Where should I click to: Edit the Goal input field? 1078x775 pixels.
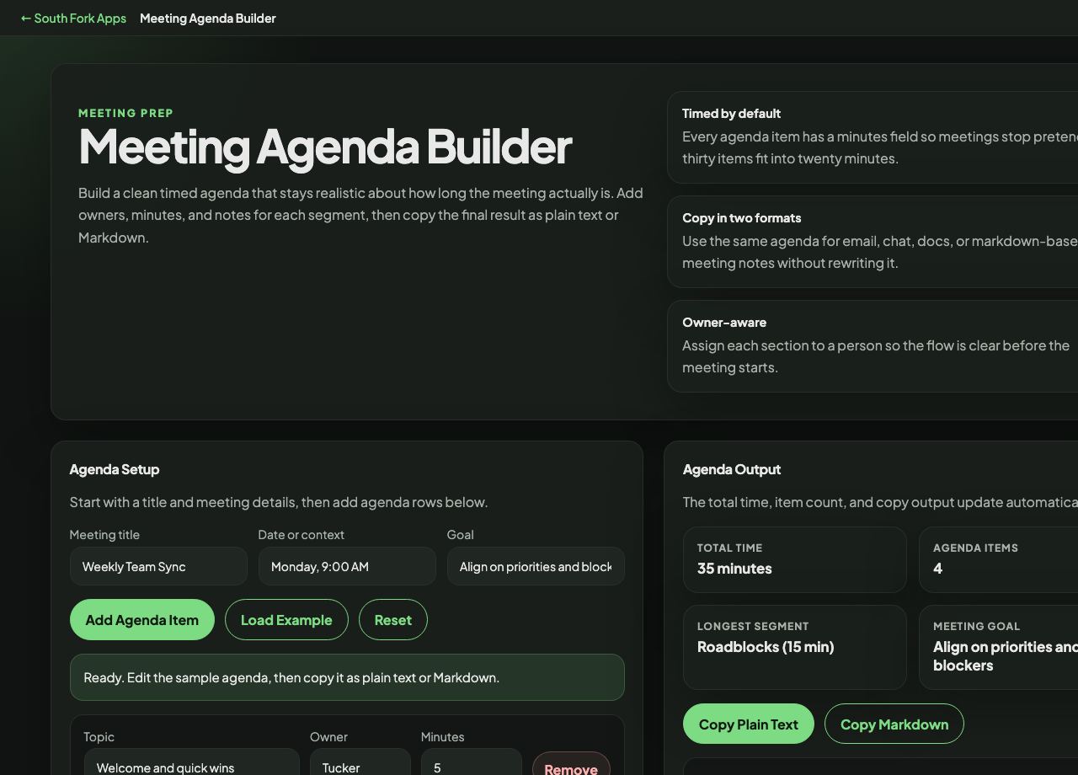(536, 566)
